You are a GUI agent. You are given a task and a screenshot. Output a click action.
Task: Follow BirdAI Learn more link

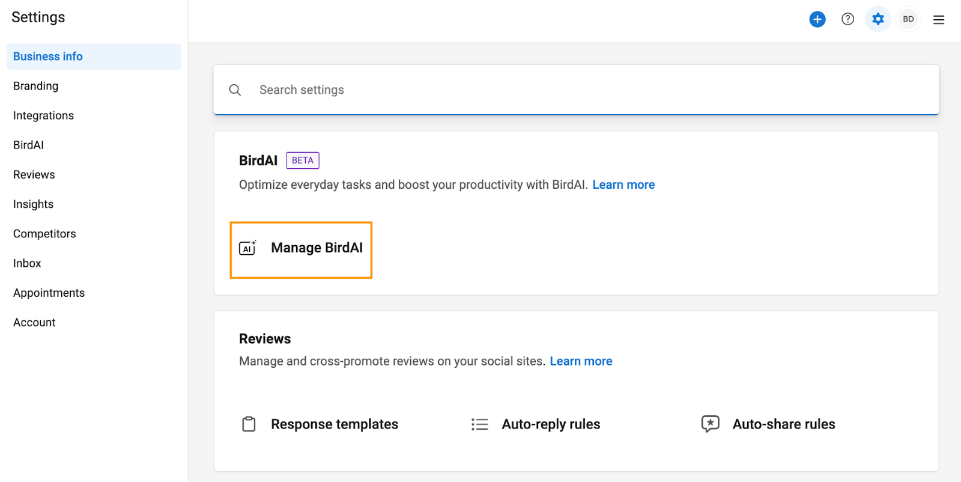[x=623, y=185]
